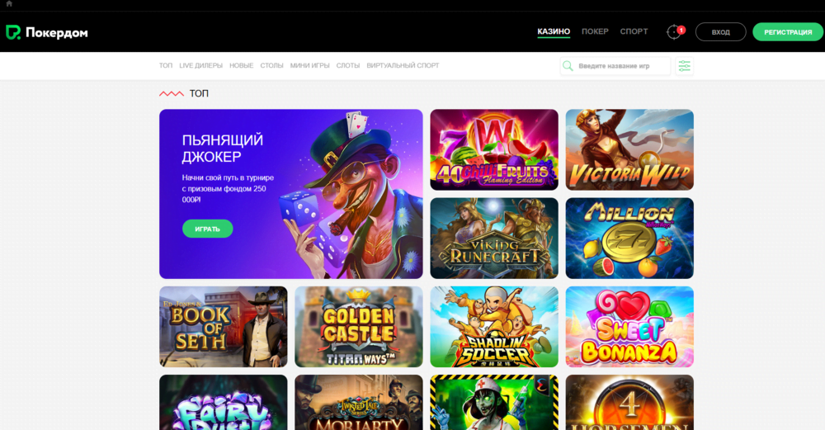Click the Pokerdom logo
Viewport: 825px width, 430px height.
pyautogui.click(x=47, y=32)
